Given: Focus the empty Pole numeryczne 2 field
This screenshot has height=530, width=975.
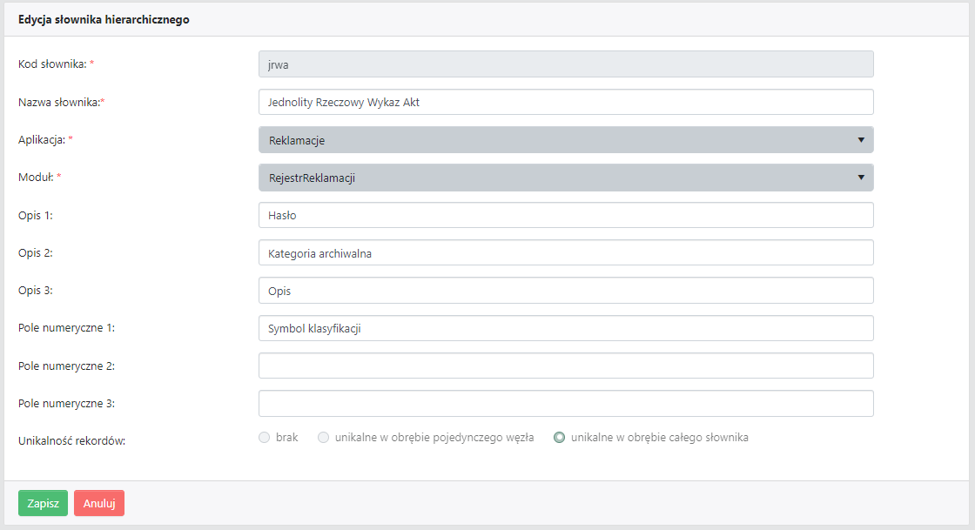Looking at the screenshot, I should (566, 366).
